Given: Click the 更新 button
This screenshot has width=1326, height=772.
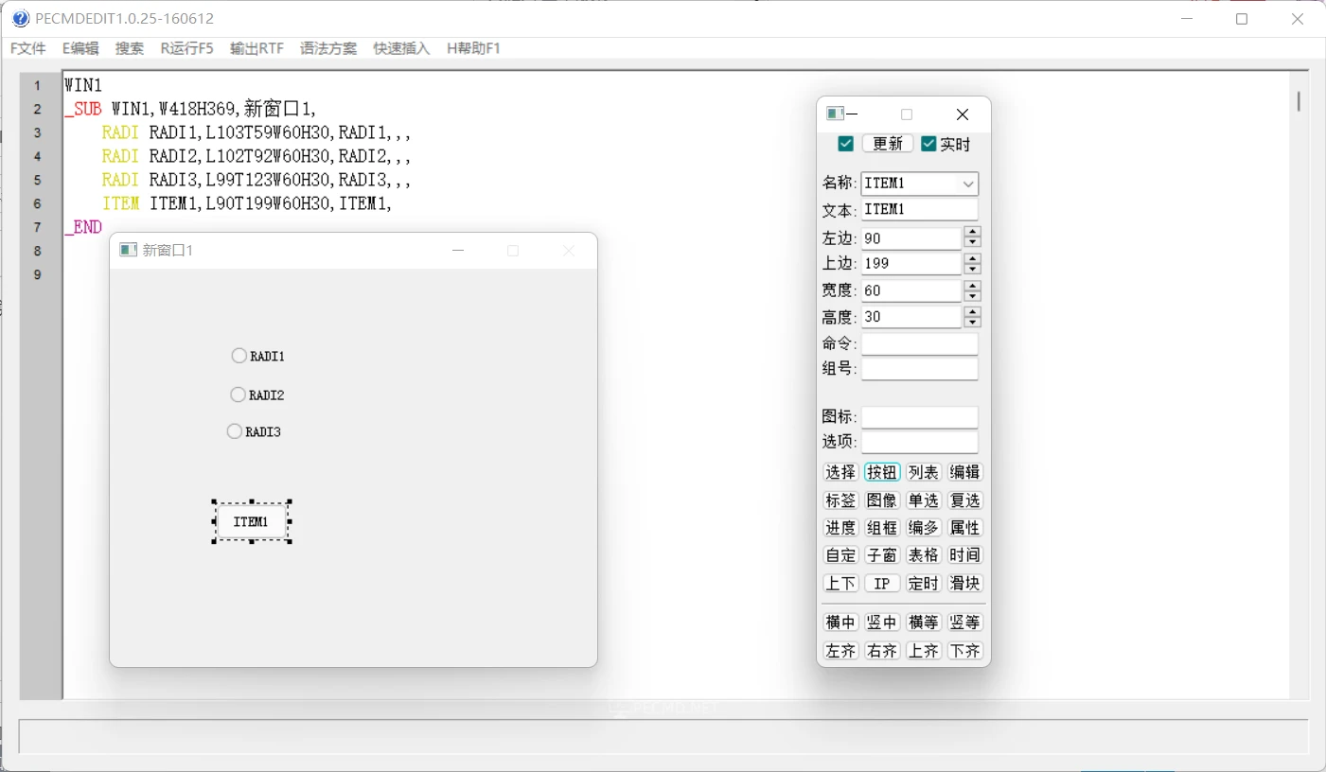Looking at the screenshot, I should coord(888,144).
